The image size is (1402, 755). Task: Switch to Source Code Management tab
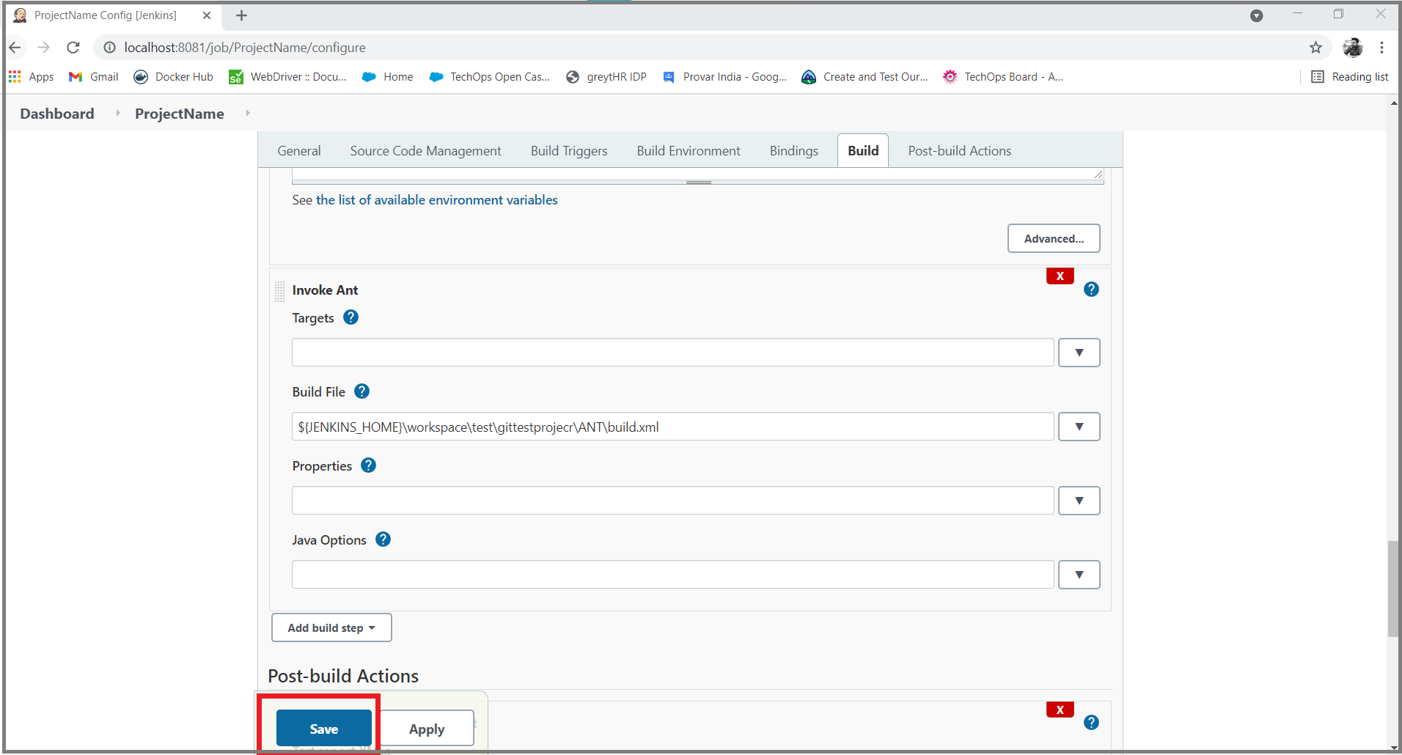(x=426, y=150)
